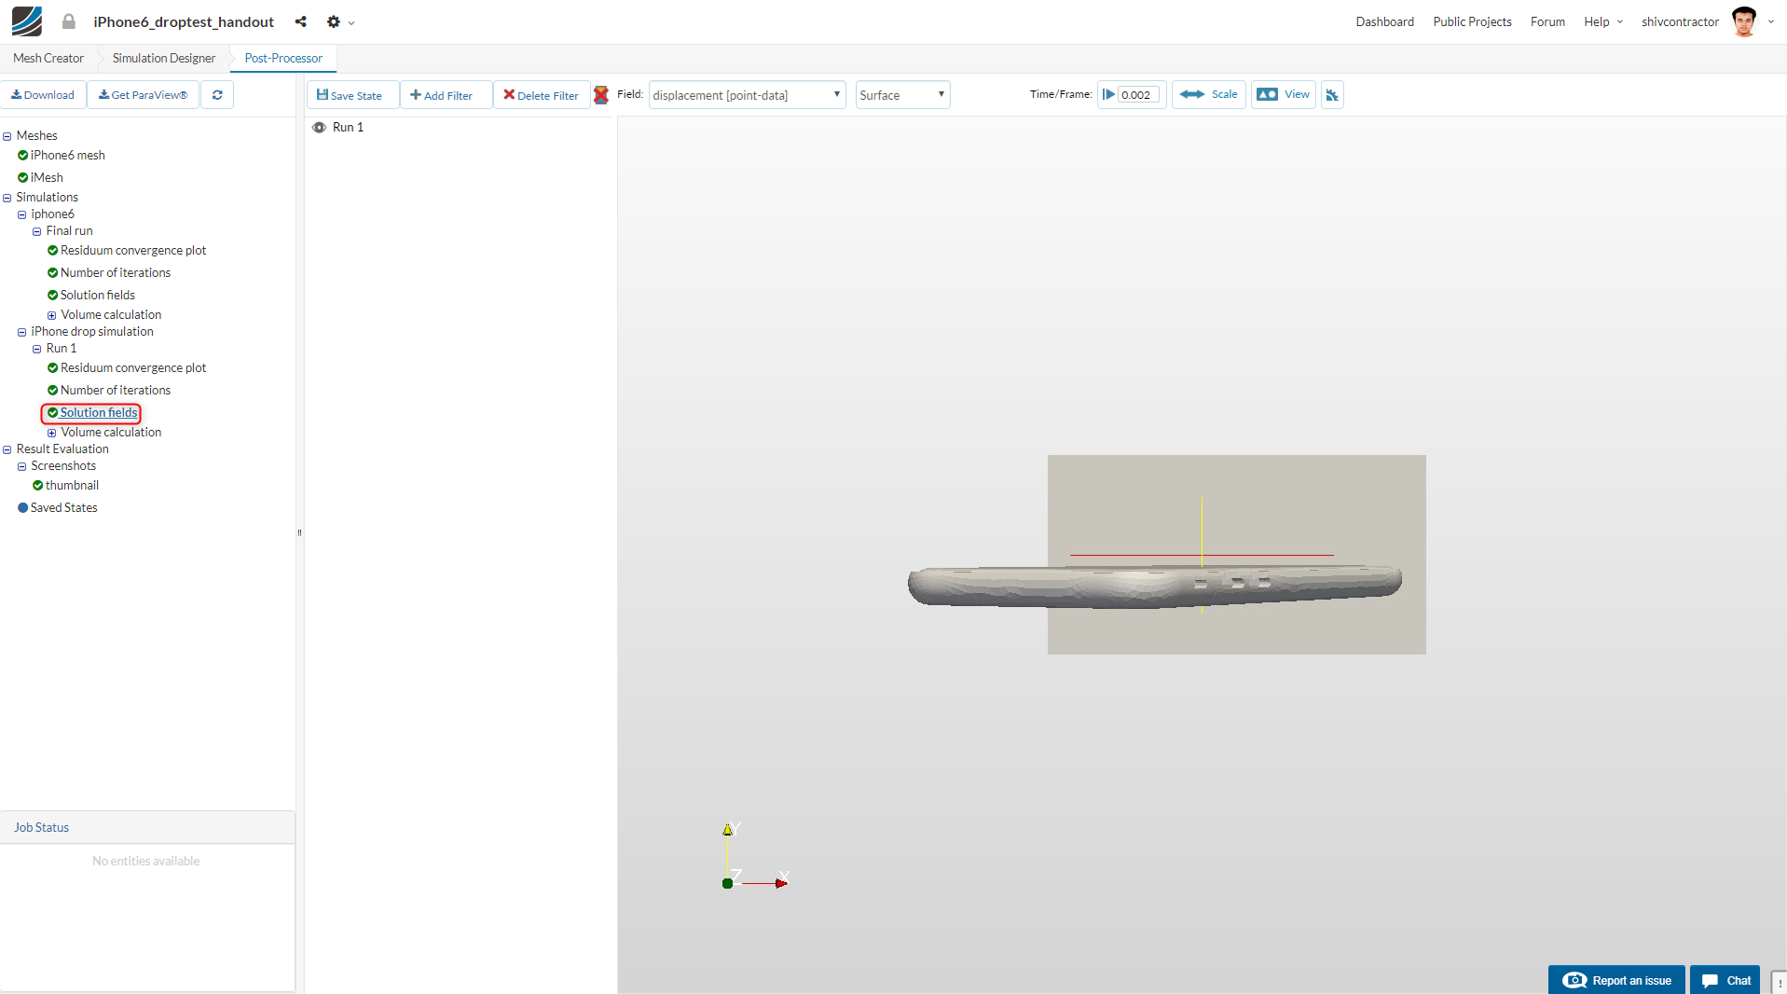1787x994 pixels.
Task: Select the thumbnail screenshot item
Action: [72, 486]
